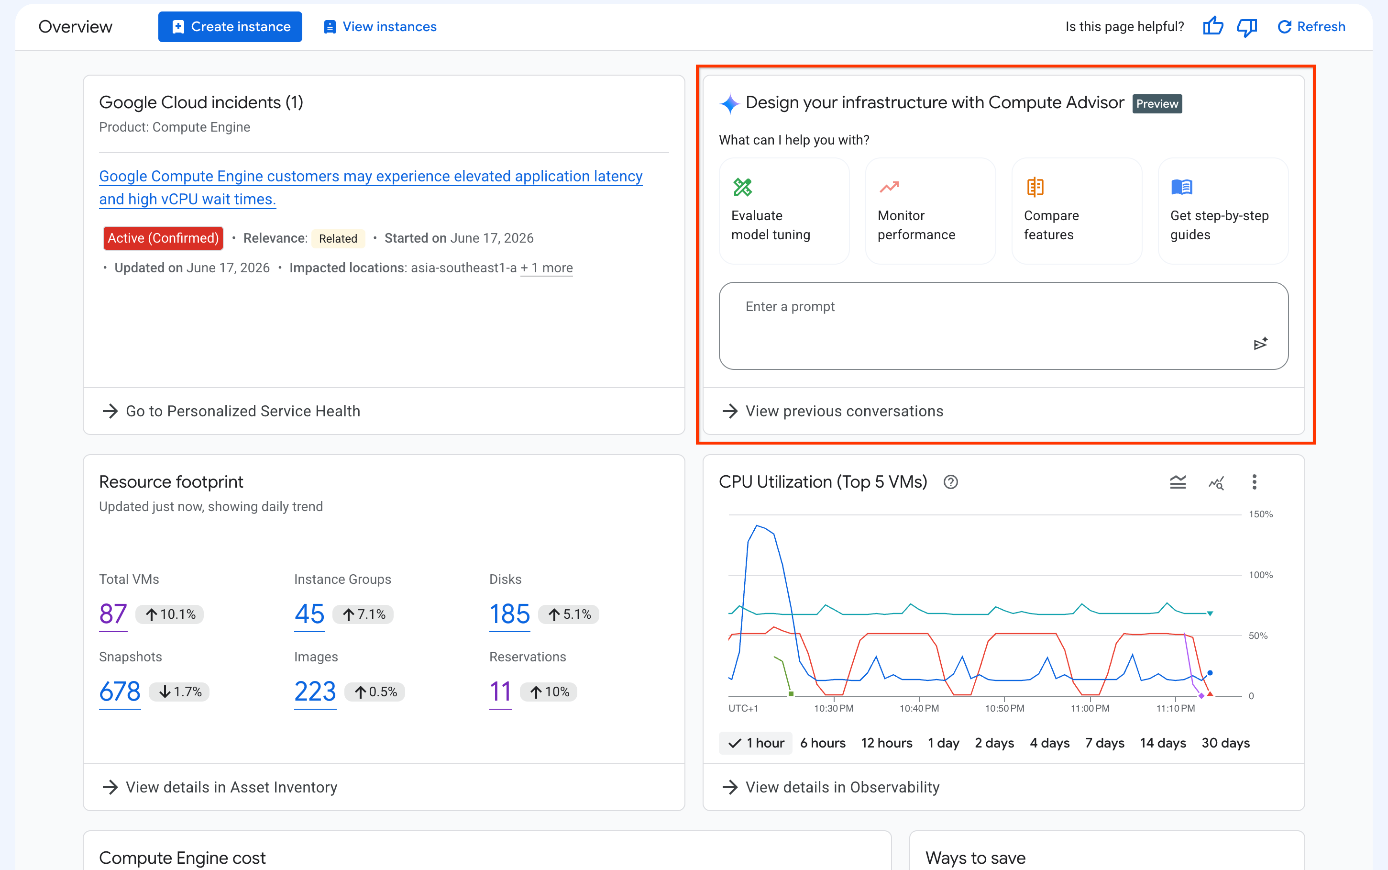The height and width of the screenshot is (870, 1388).
Task: Open the elevated application latency incident link
Action: [370, 187]
